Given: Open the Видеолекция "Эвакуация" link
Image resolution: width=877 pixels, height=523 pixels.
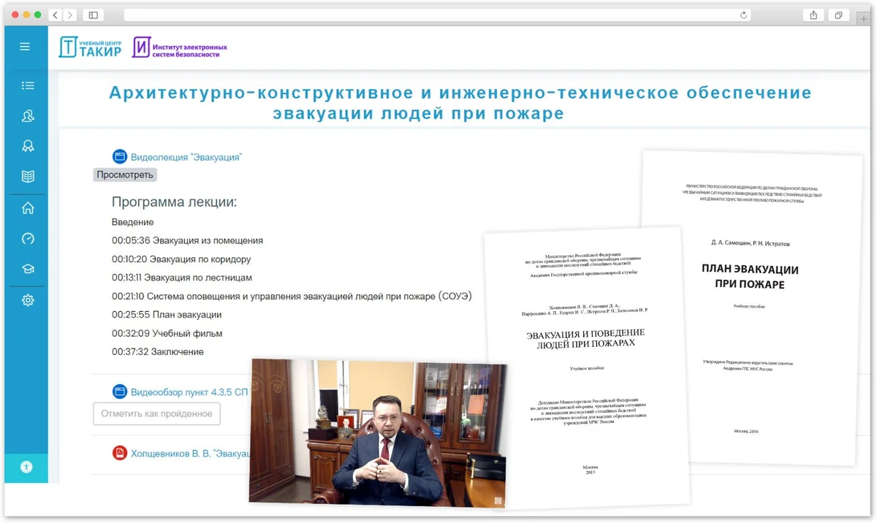Looking at the screenshot, I should point(186,156).
